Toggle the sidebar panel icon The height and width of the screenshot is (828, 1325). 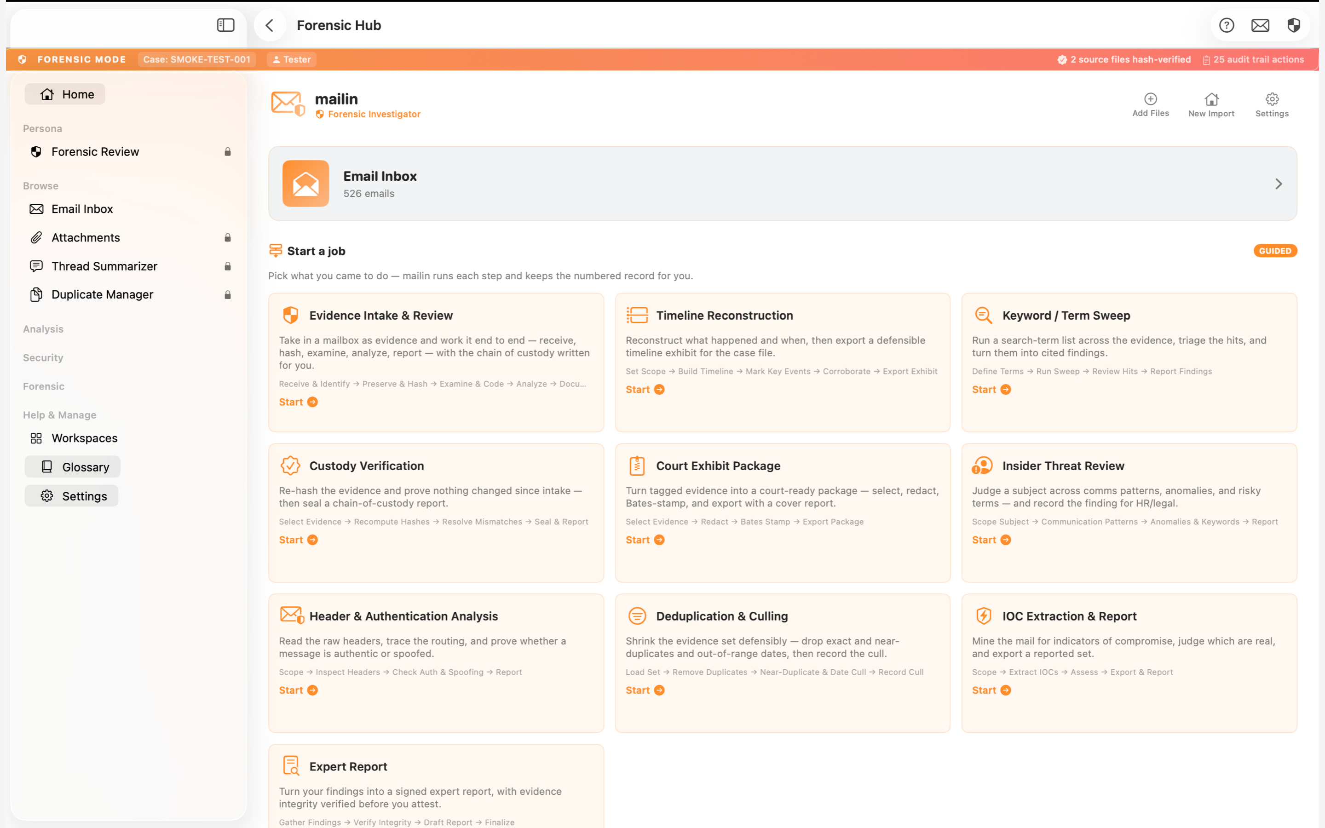(x=225, y=25)
